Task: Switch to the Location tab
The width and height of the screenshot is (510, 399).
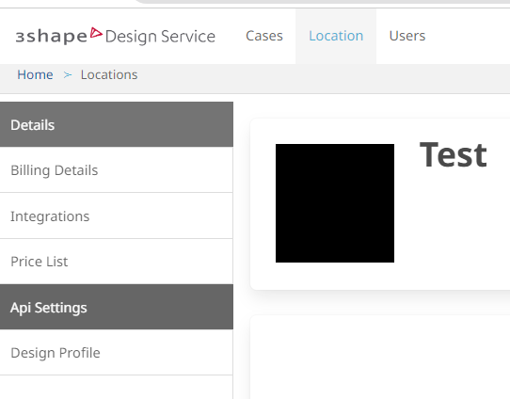Action: [x=336, y=36]
